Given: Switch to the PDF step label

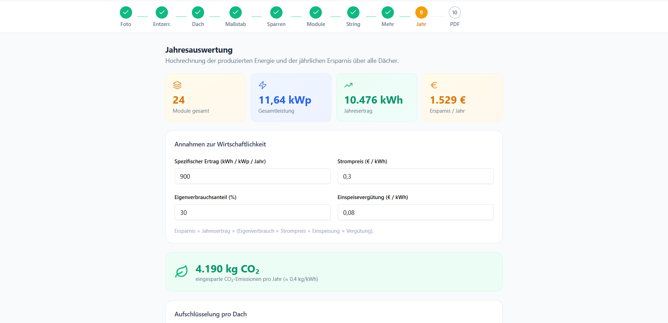Looking at the screenshot, I should 455,24.
